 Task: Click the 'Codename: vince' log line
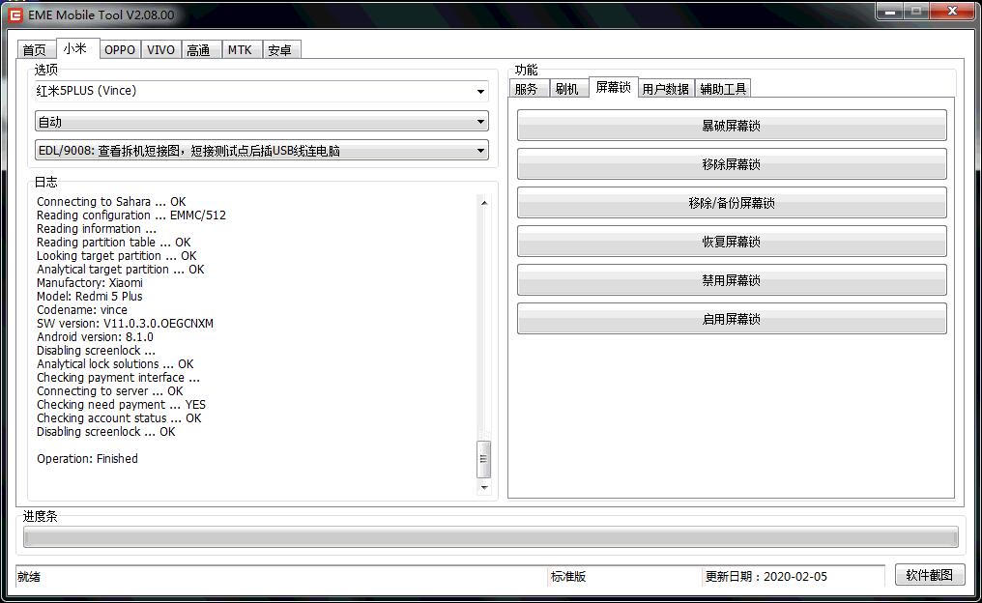click(x=81, y=310)
